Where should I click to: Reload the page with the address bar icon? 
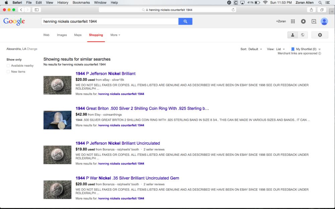coord(233,10)
